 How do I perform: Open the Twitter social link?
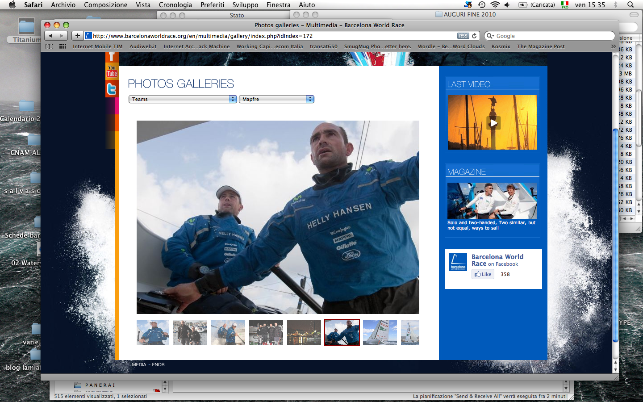[x=112, y=89]
